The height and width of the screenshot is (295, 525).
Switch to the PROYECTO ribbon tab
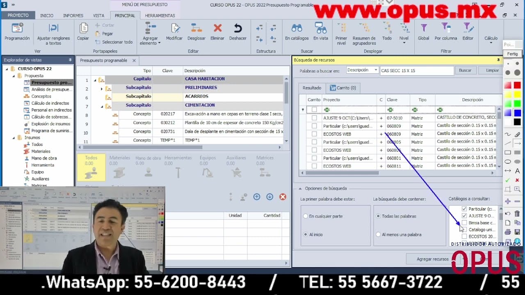click(18, 15)
